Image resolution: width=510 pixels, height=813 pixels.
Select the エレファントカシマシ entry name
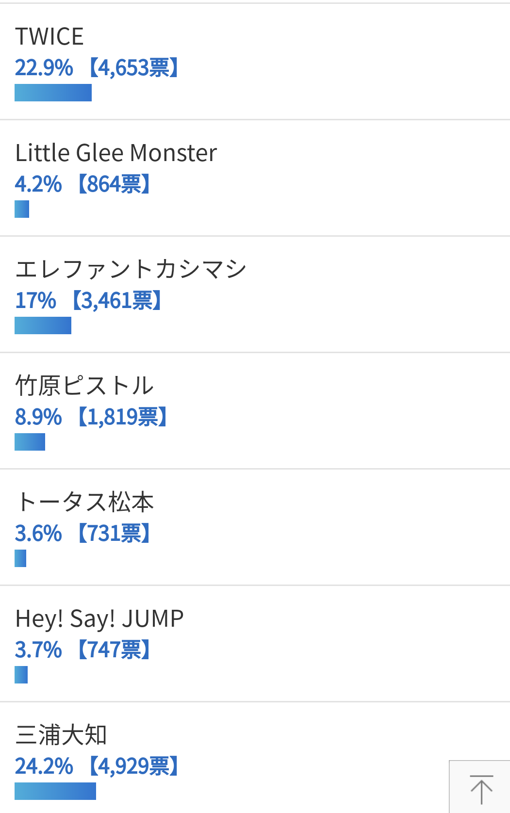(131, 270)
